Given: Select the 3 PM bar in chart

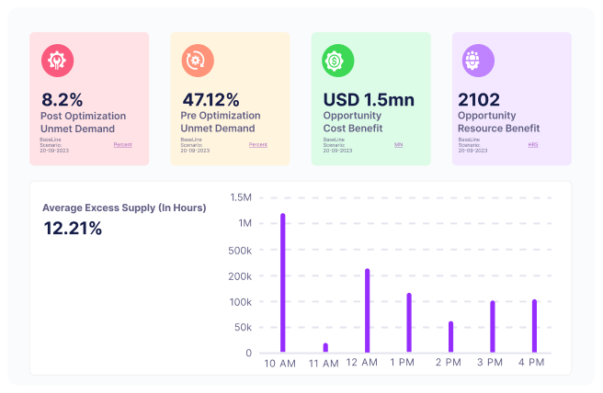Looking at the screenshot, I should point(493,326).
